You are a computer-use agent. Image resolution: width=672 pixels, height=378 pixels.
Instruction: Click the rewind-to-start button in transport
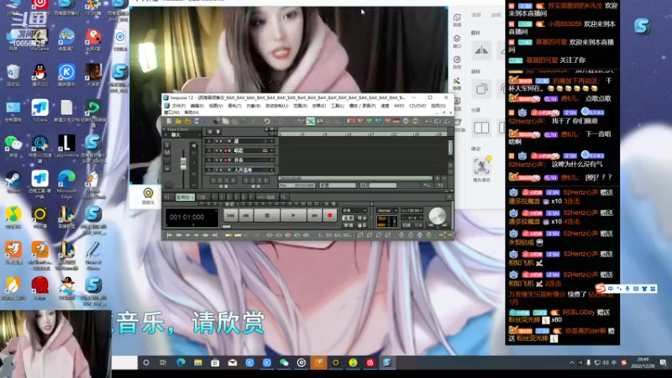[230, 216]
